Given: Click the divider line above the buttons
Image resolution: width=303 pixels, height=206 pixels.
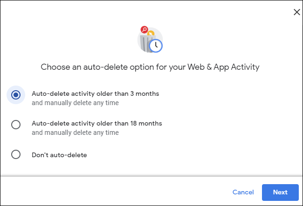Looking at the screenshot, I should 151,177.
